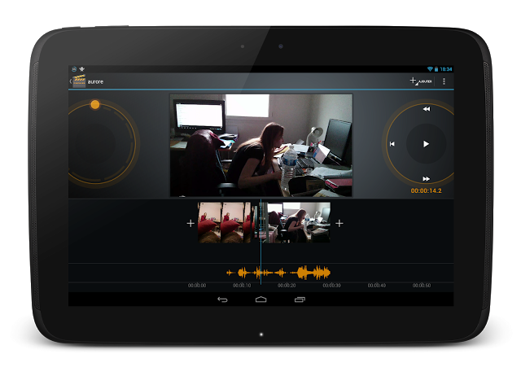Click the 00:00:40 ruler mark
The height and width of the screenshot is (376, 521).
376,286
